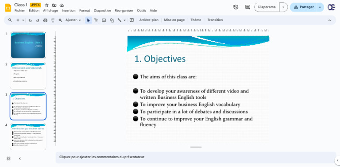Screen dimensions: 340x167
Task: Click 'To develop your awareness' bullet text
Action: [x=194, y=94]
